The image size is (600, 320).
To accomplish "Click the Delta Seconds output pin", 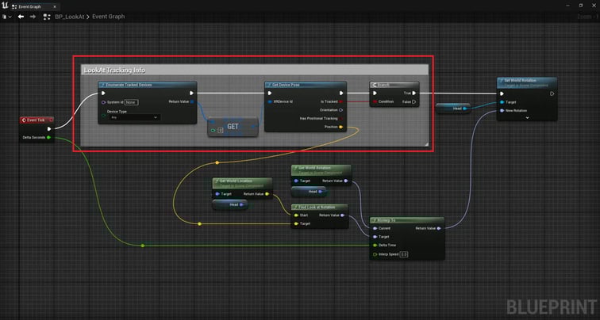I will point(48,138).
